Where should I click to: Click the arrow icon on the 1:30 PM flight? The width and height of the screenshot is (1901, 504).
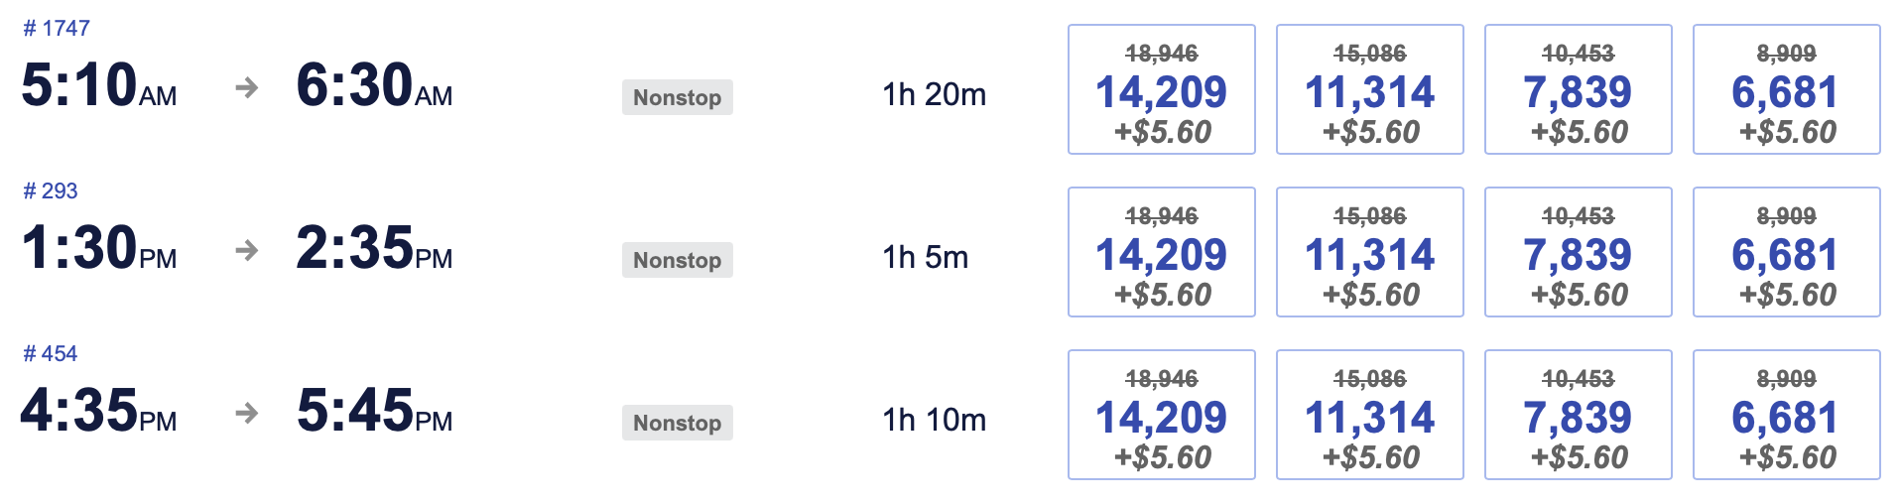tap(247, 251)
